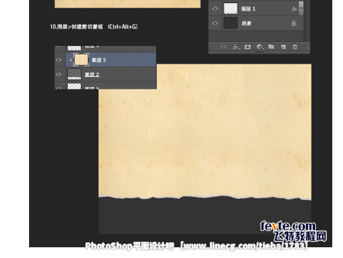Screen dimensions: 343x258
Task: Create a new group with folder icon
Action: [x=271, y=46]
